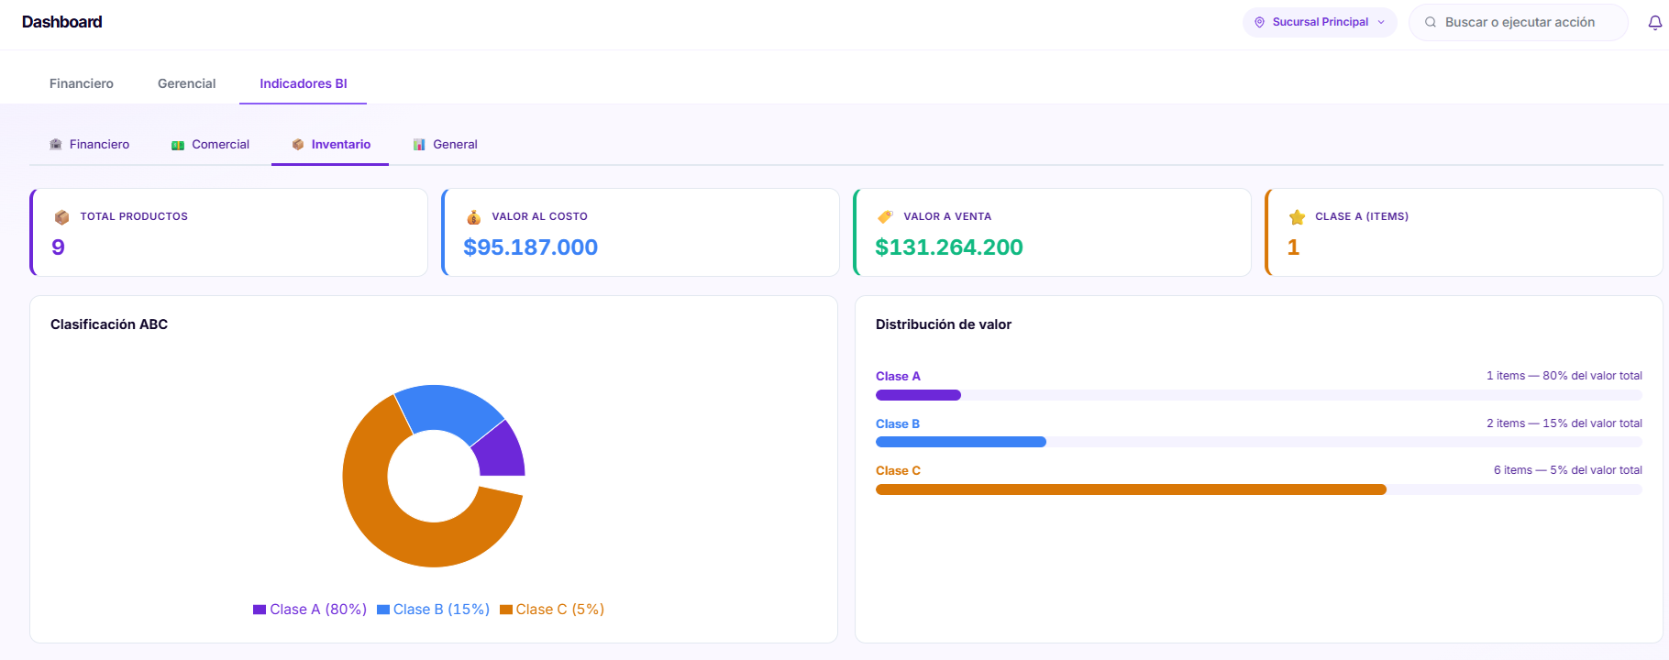Click the Clase B progress bar
The image size is (1669, 660).
[x=1259, y=442]
